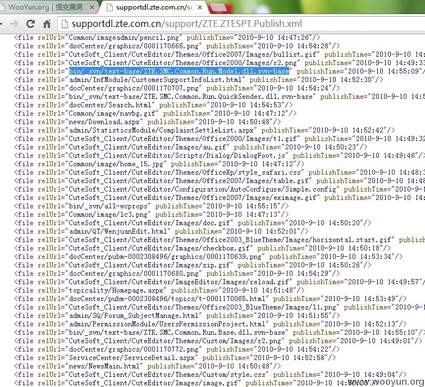425x387 pixels.
Task: Close the WooYun.org tab
Action: (92, 7)
